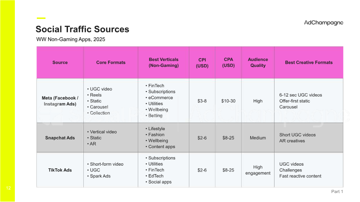This screenshot has height=202, width=360.
Task: Click the CPA (USD) header cell
Action: 228,62
